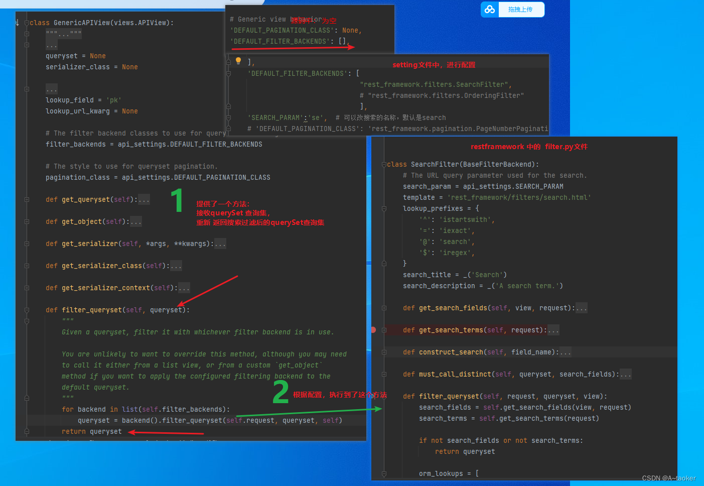Click the cloud icon beside 拖拽上传
The width and height of the screenshot is (704, 486).
490,10
